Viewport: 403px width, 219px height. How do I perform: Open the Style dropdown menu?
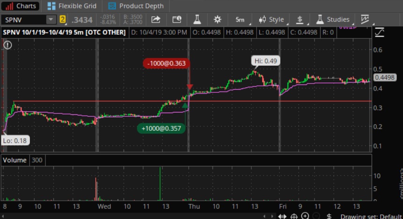(x=271, y=20)
